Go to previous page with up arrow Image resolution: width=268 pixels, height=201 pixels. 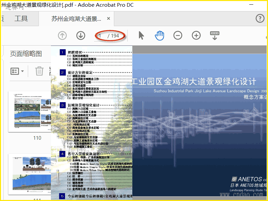62,36
